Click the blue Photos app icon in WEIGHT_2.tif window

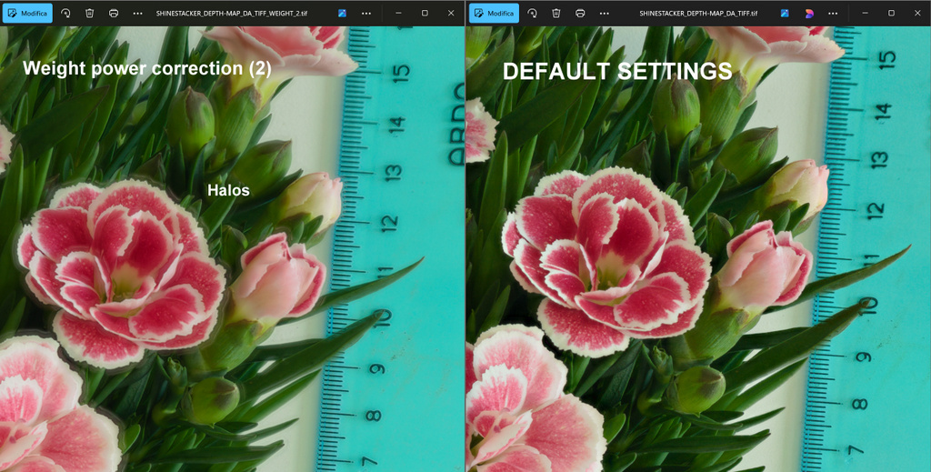coord(342,13)
